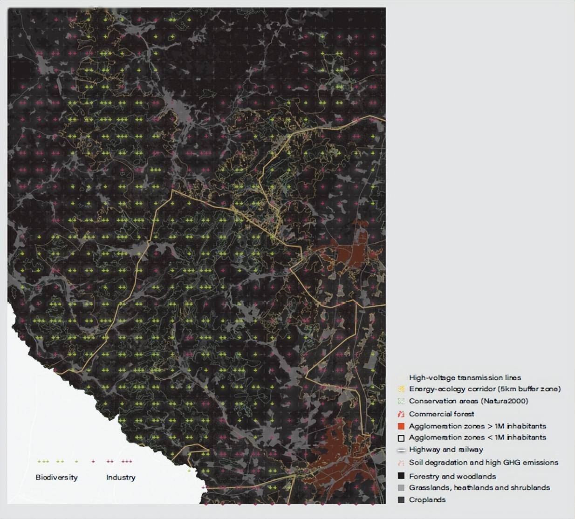The image size is (575, 519).
Task: Select the double pink Industry arrow symbol
Action: tap(110, 461)
